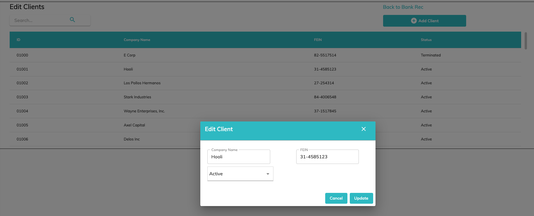The height and width of the screenshot is (216, 534).
Task: Click the Status column header
Action: (x=426, y=40)
